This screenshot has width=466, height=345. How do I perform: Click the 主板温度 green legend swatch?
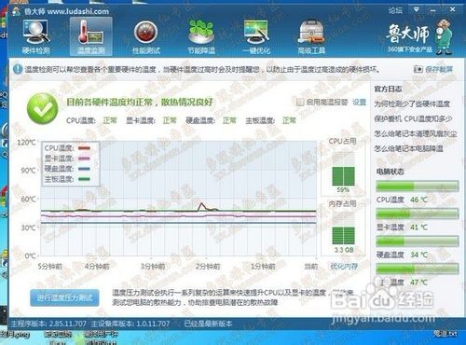[x=84, y=179]
